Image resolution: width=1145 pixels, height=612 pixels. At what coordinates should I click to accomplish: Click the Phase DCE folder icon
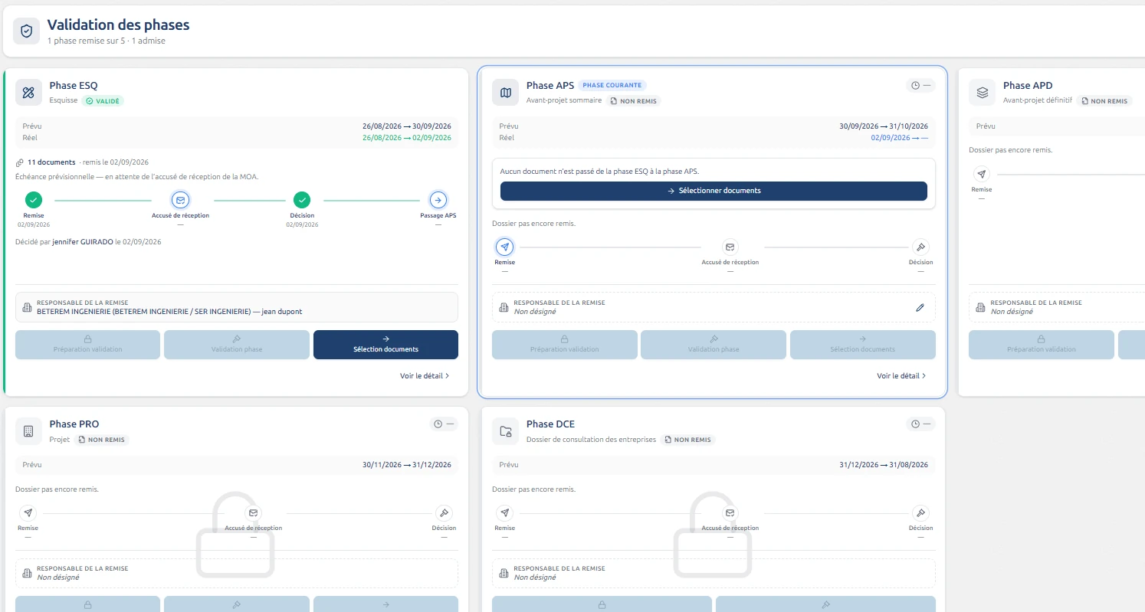(505, 431)
